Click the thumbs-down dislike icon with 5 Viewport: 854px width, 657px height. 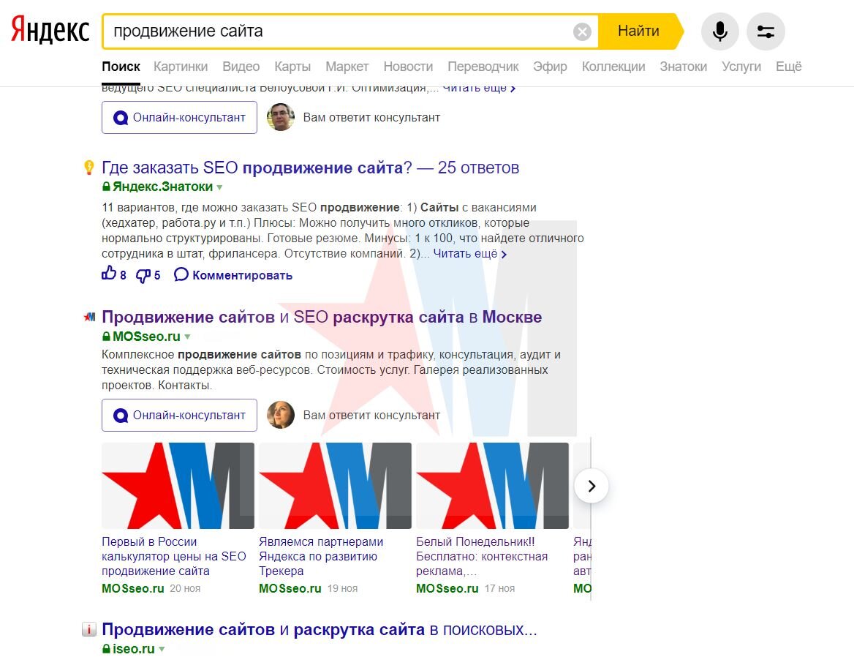coord(143,276)
